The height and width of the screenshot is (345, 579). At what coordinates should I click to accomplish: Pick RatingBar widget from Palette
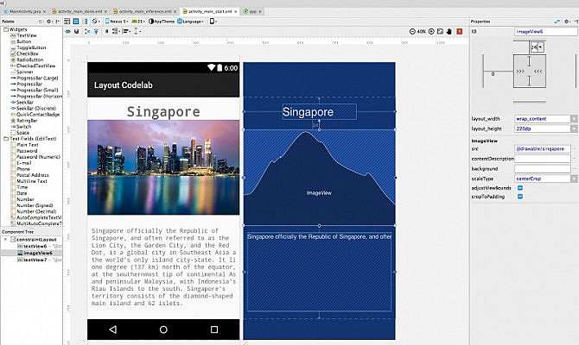coord(24,121)
